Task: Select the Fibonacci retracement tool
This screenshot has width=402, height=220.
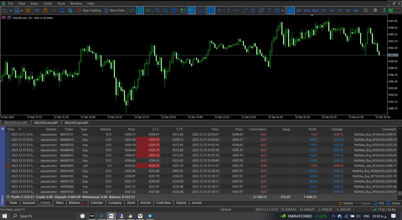Action: pyautogui.click(x=261, y=10)
